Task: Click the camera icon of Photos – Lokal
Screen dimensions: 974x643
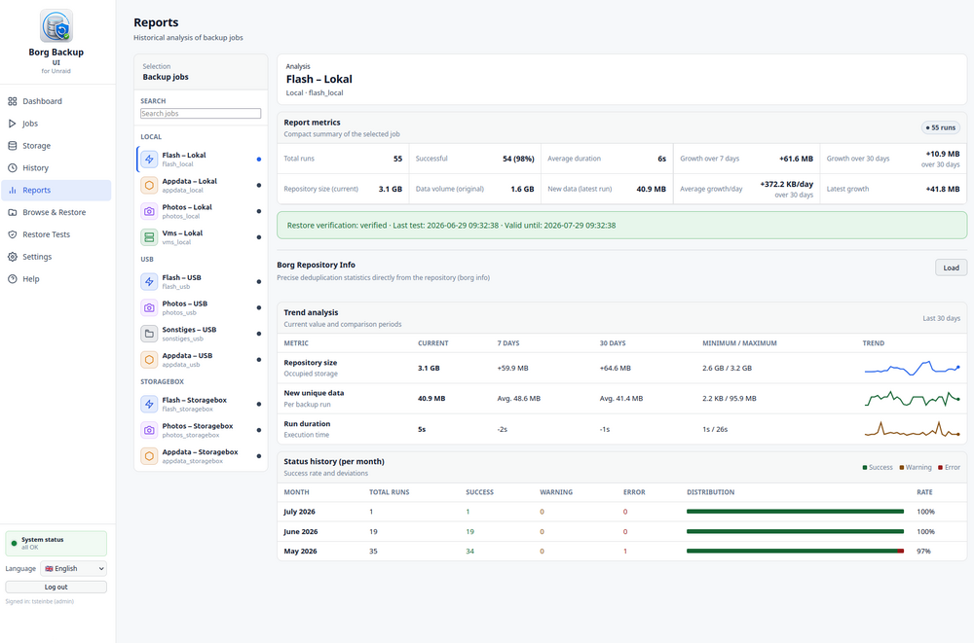Action: click(149, 211)
